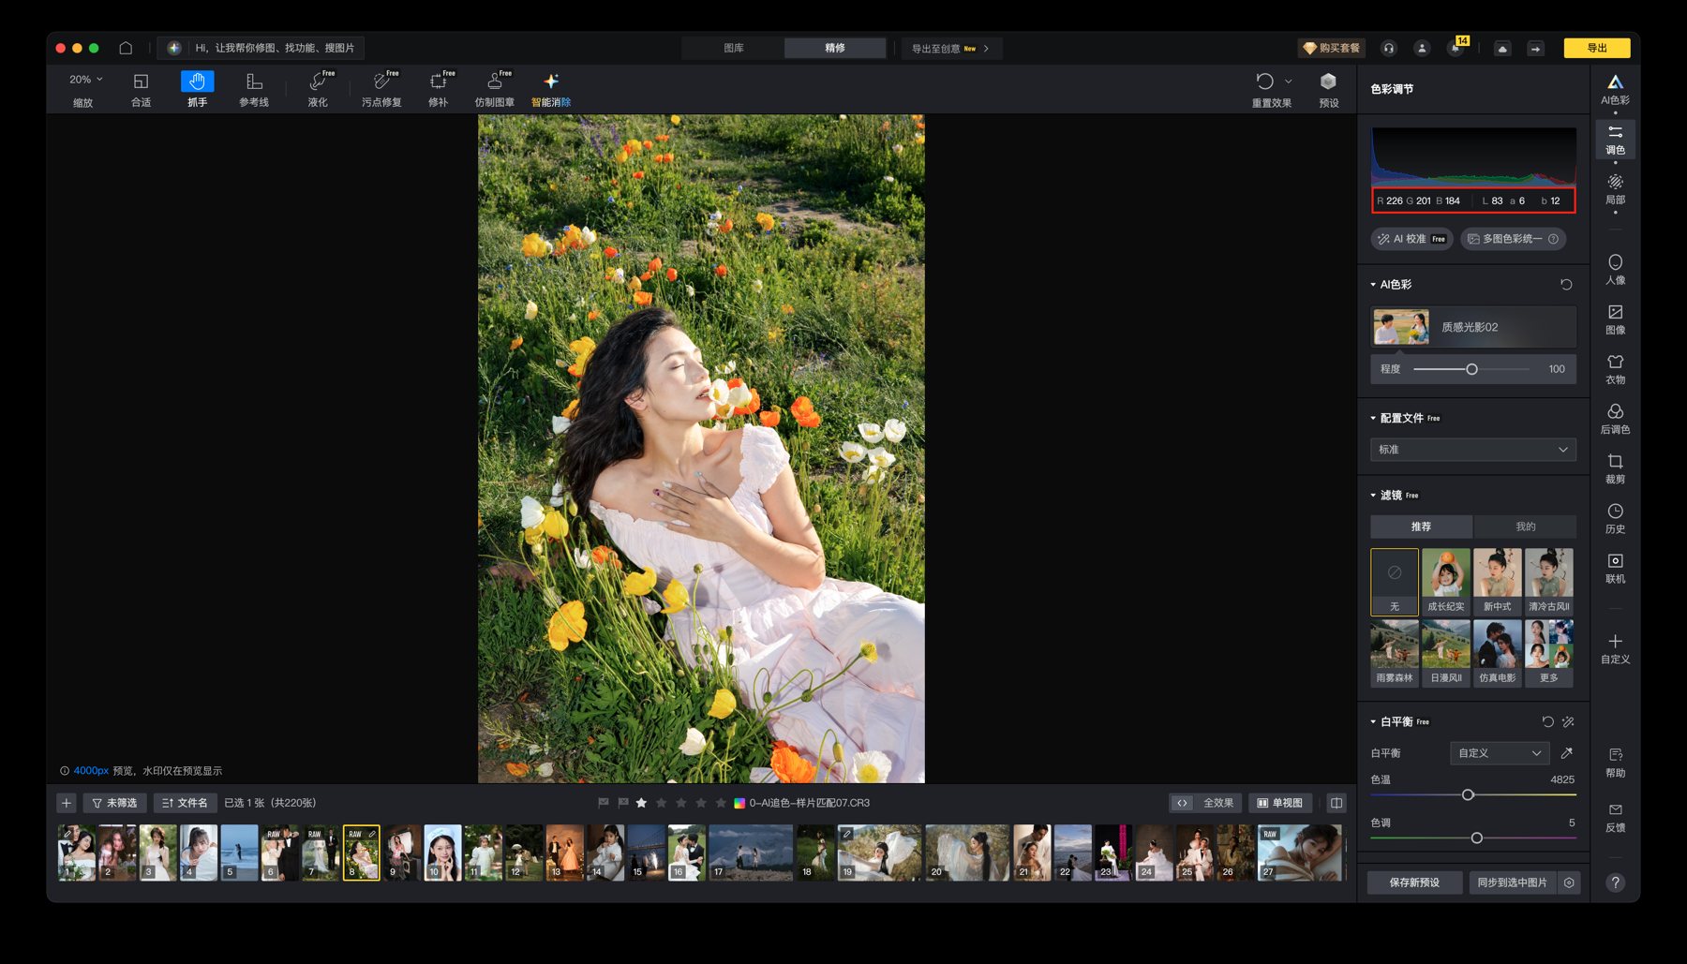Select the 液化 liquify tool
The height and width of the screenshot is (964, 1687).
pos(318,88)
